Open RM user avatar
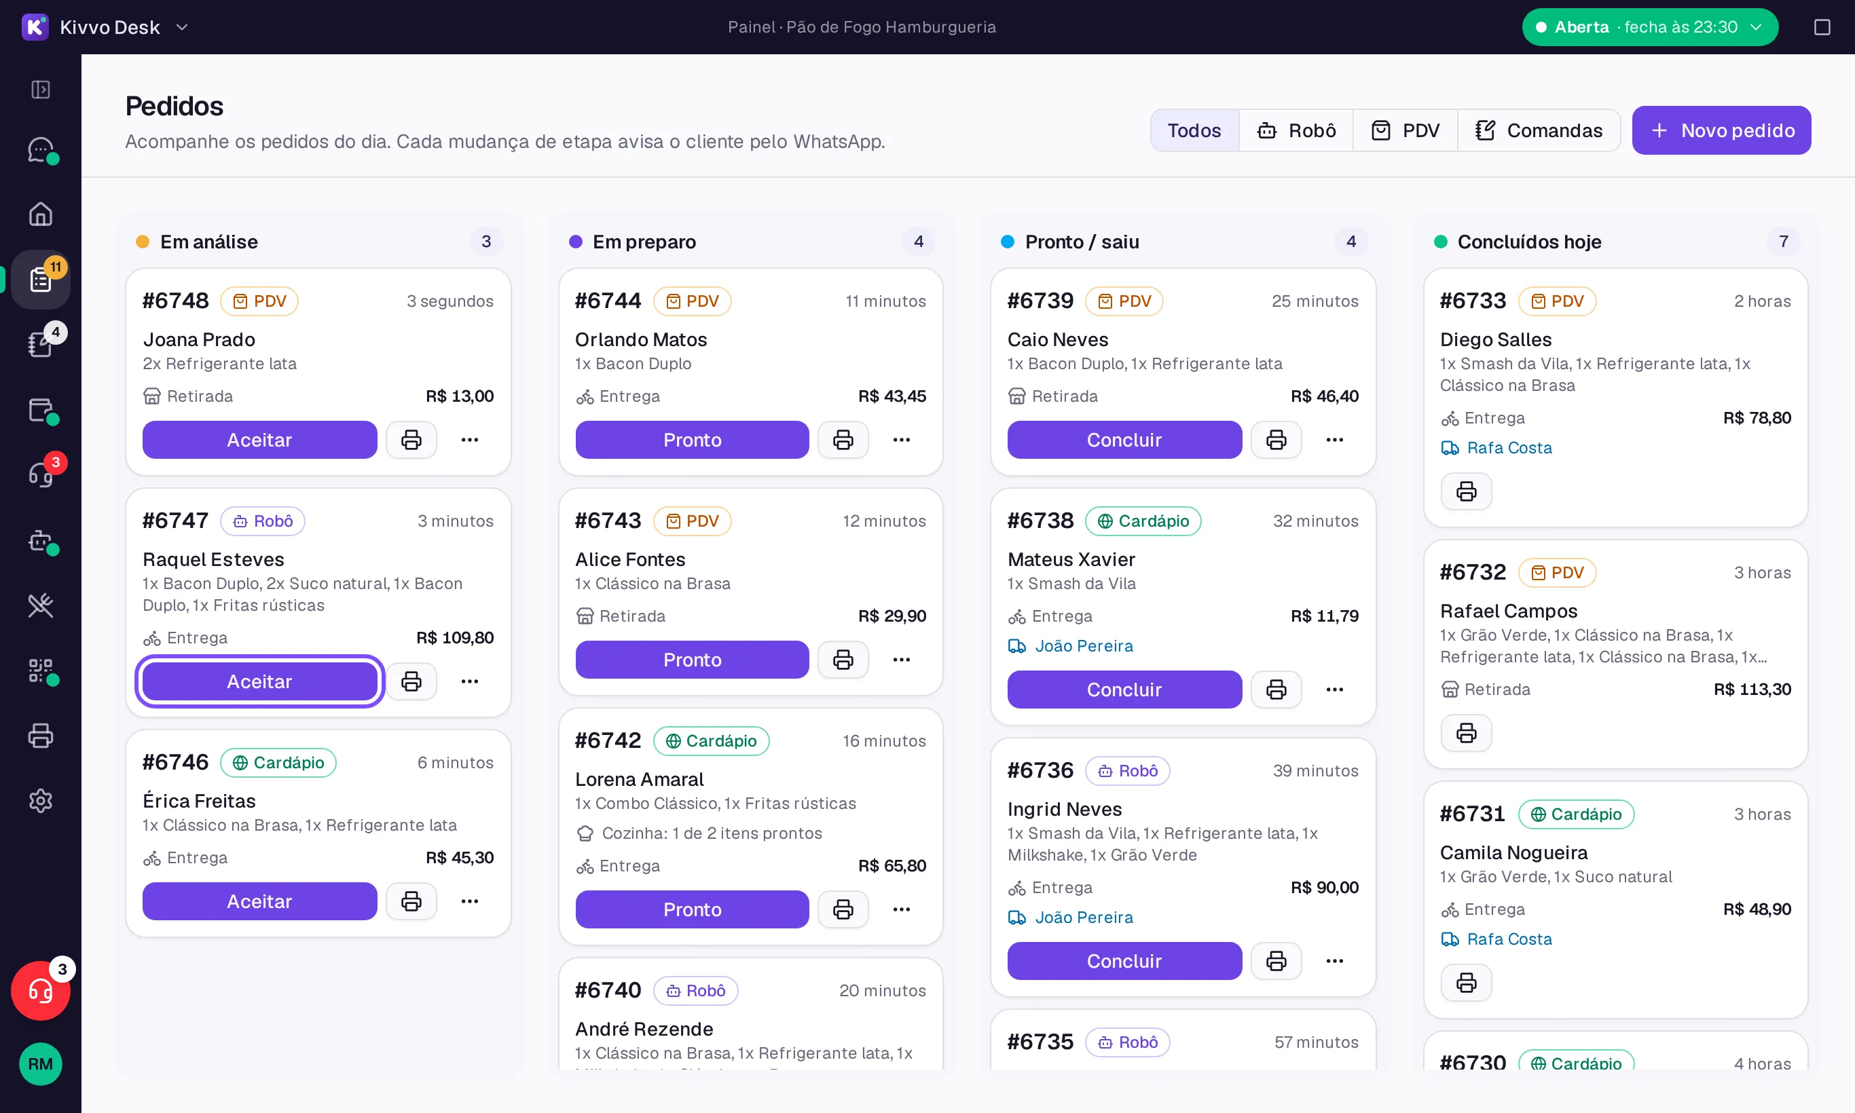1855x1113 pixels. (41, 1063)
